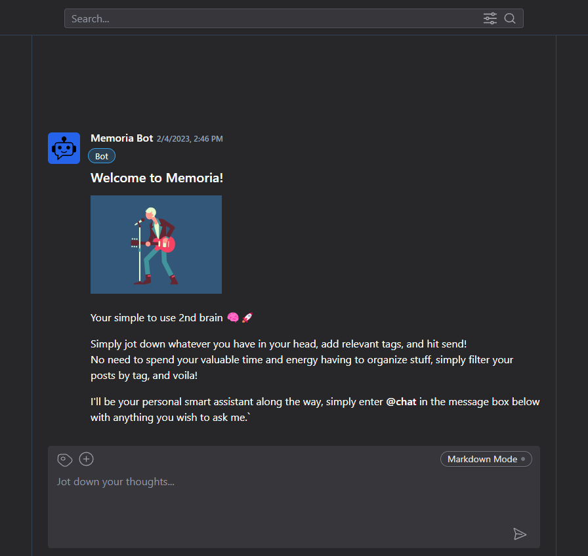Open the search filter sliders icon
The height and width of the screenshot is (556, 588).
490,18
